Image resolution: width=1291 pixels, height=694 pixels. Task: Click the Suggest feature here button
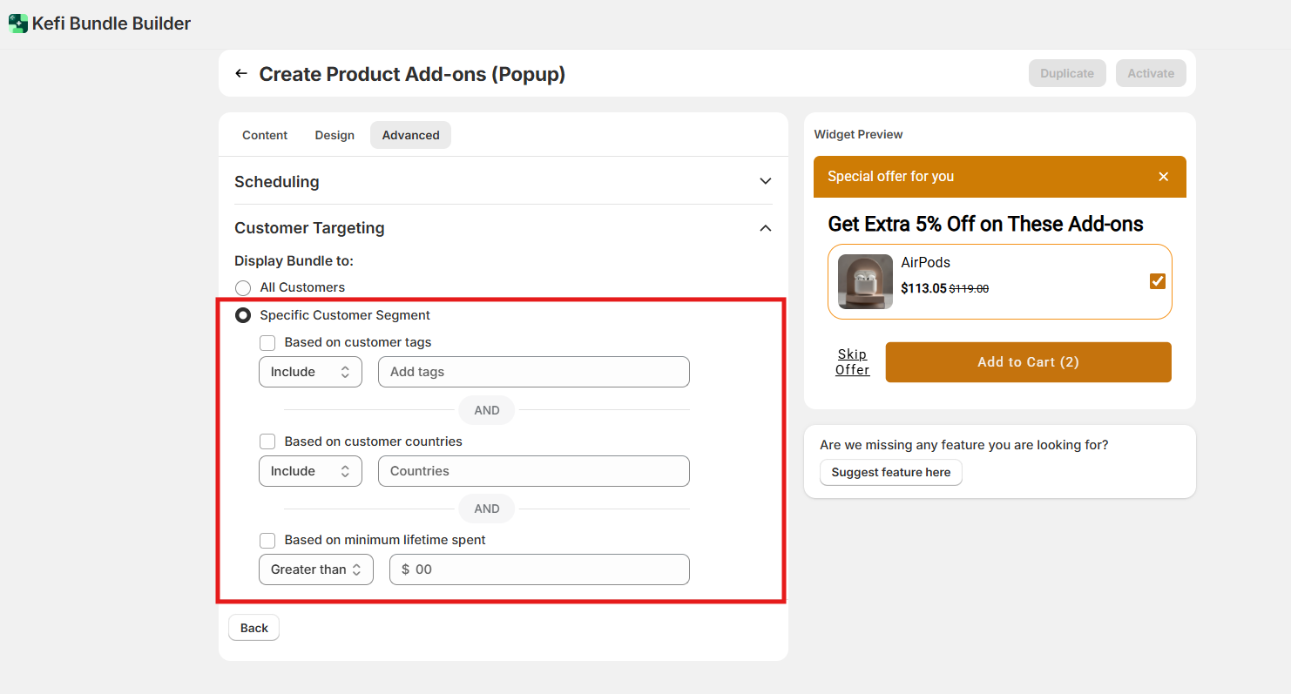[x=890, y=472]
